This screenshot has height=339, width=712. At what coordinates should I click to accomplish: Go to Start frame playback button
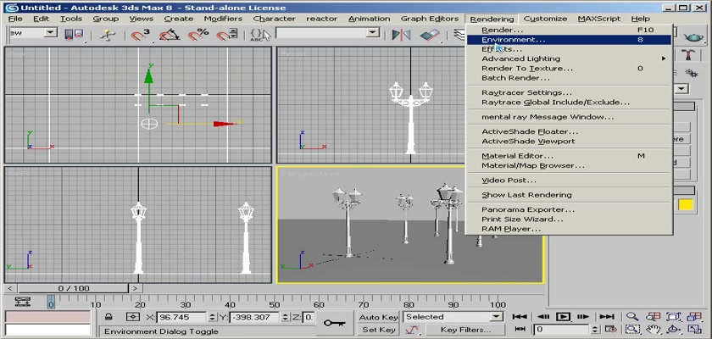(x=520, y=317)
